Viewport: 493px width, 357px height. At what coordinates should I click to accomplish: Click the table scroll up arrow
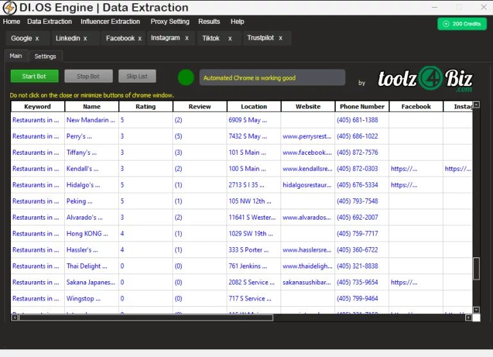[476, 105]
